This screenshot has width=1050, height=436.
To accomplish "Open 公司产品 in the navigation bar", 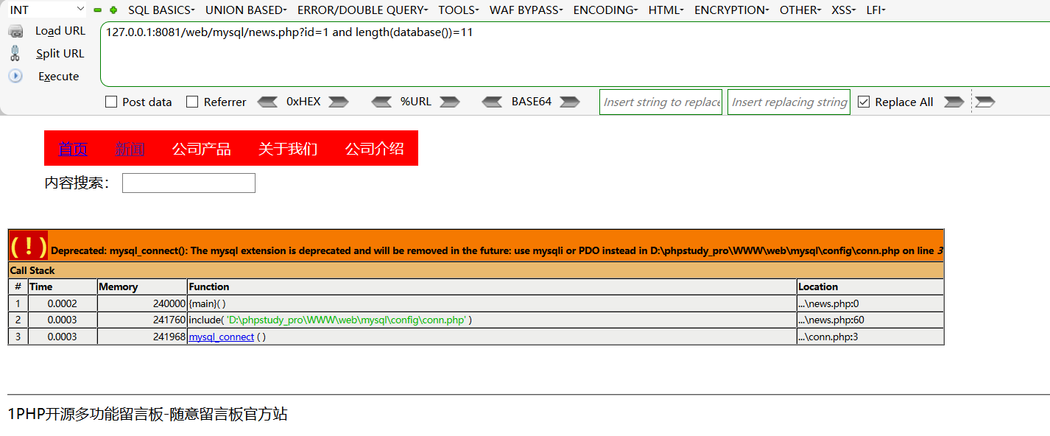I will coord(202,149).
